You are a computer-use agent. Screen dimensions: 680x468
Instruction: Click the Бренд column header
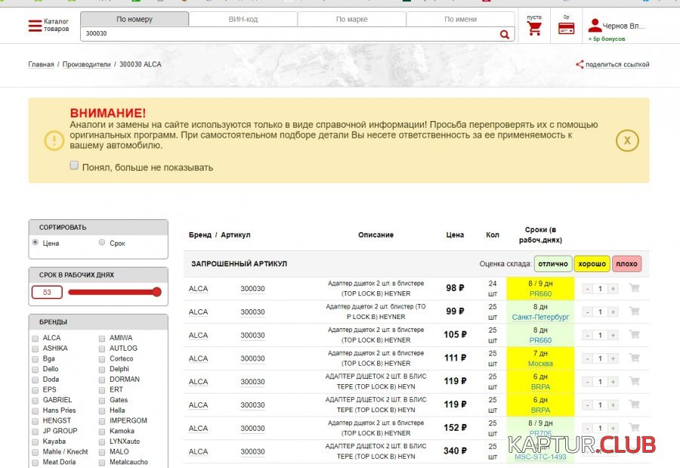[x=200, y=235]
